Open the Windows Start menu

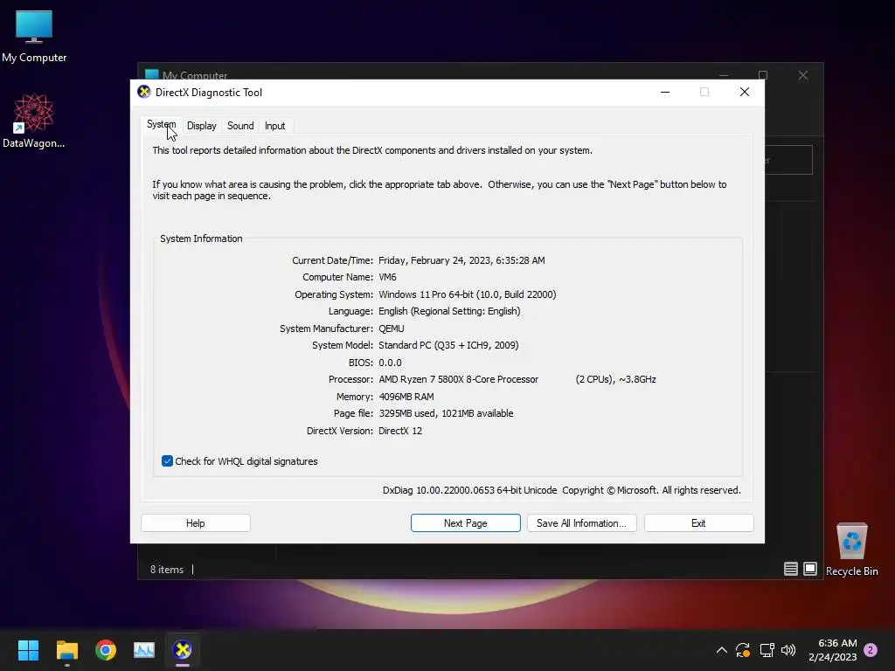pyautogui.click(x=29, y=650)
